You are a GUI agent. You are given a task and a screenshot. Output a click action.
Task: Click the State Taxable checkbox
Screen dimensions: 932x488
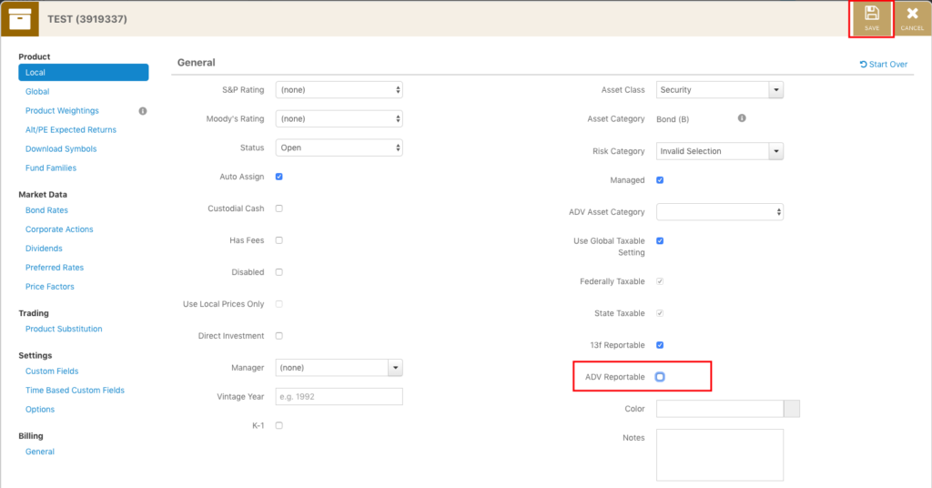coord(660,313)
